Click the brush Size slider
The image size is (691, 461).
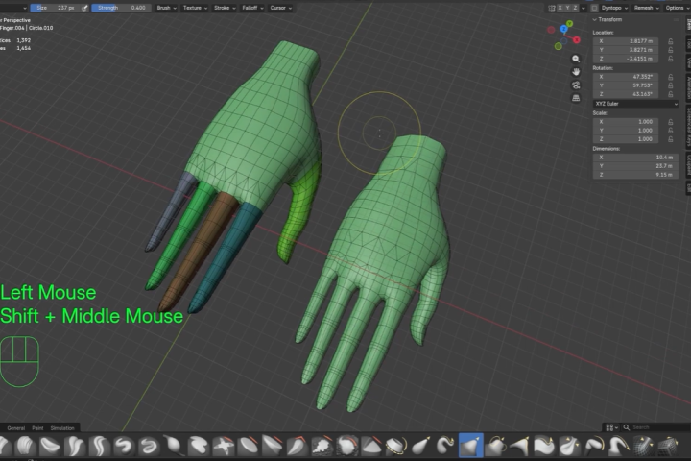point(55,8)
